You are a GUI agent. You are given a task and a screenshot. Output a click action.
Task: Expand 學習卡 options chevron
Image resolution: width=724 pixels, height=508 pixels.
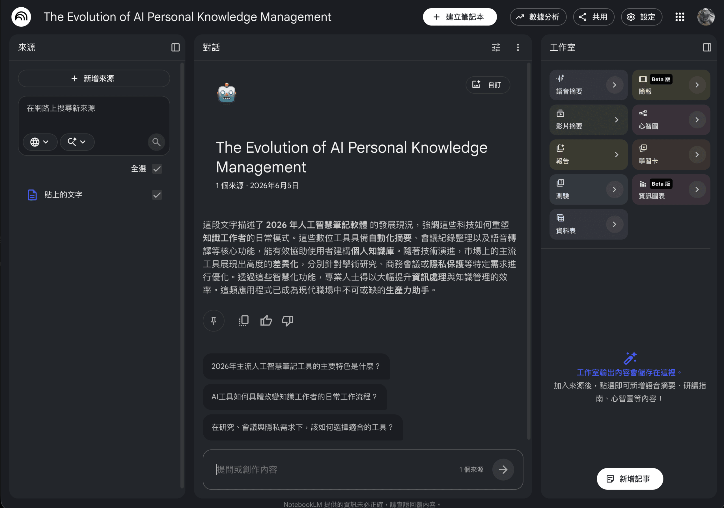tap(697, 154)
